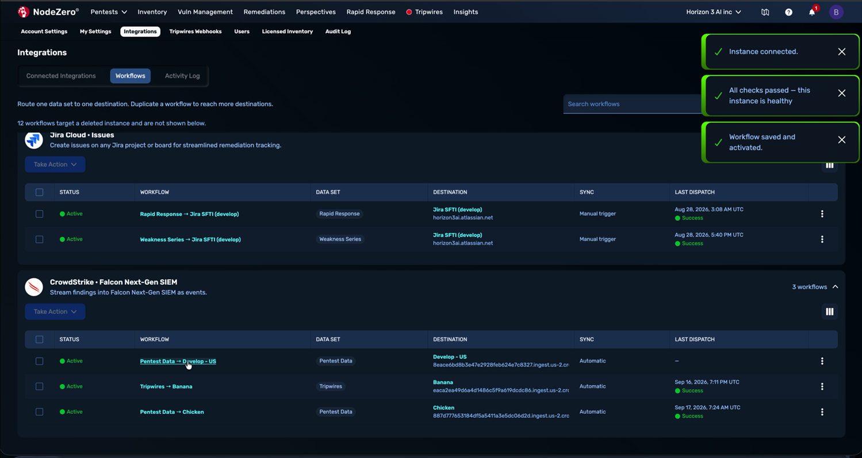Open the notifications bell icon
This screenshot has width=862, height=458.
point(812,12)
